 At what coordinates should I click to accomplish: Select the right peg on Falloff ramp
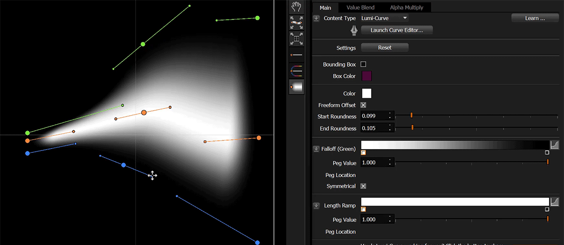tap(547, 152)
